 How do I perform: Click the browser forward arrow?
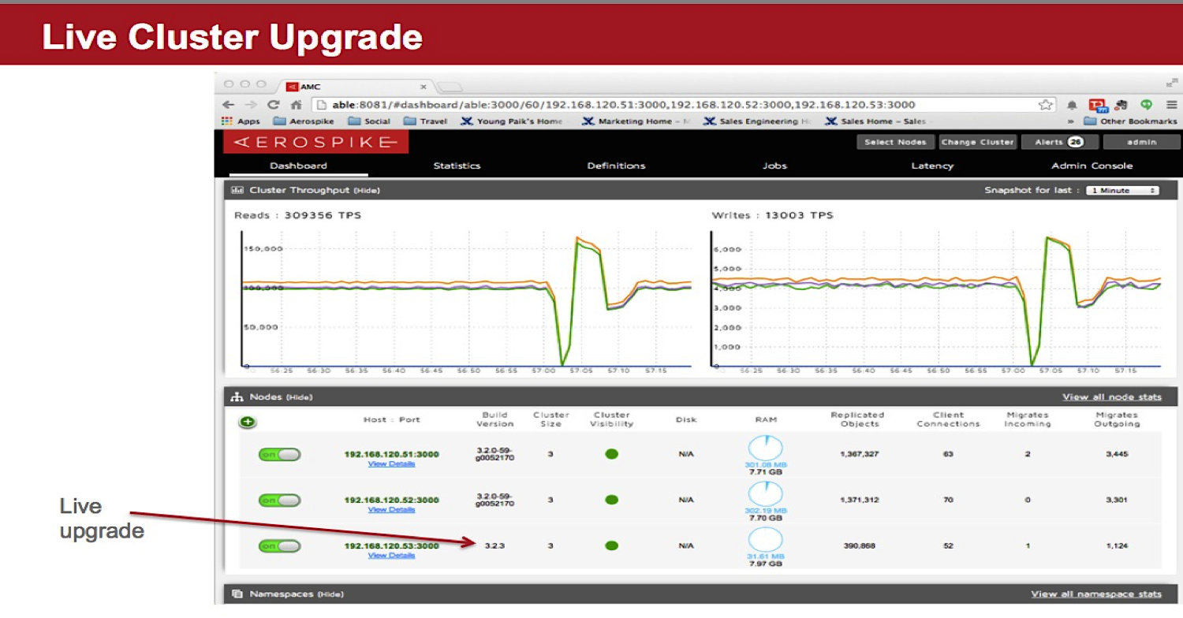[x=251, y=104]
